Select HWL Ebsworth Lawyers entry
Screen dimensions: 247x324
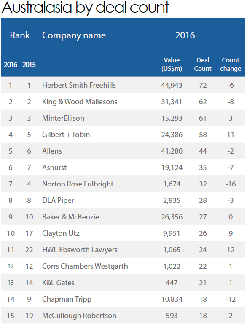[80, 250]
